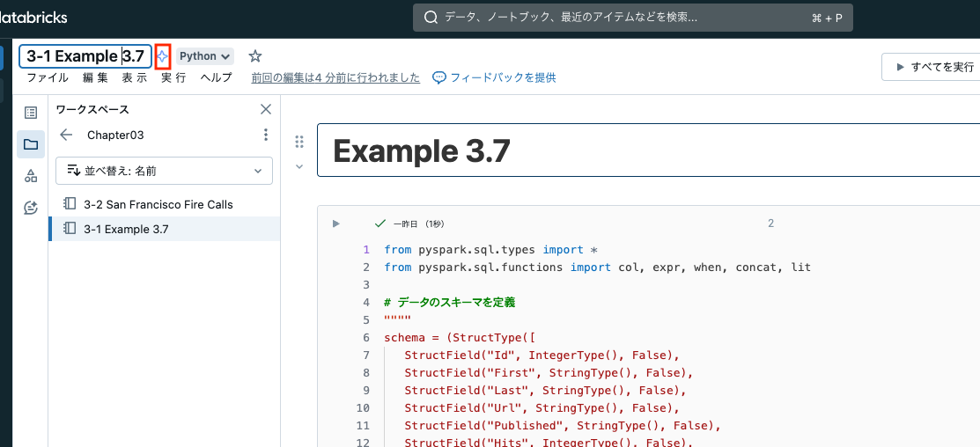This screenshot has width=980, height=447.
Task: Click StructField("Published" line
Action: coord(563,426)
